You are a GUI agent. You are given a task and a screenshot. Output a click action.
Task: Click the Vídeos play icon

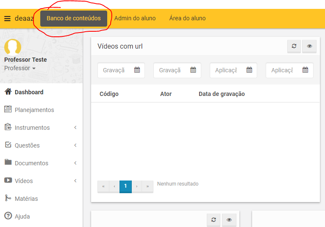coord(8,180)
